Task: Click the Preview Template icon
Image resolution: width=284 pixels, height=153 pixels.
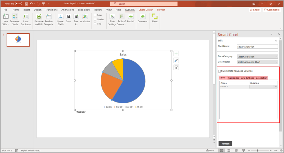Action: 49,17
